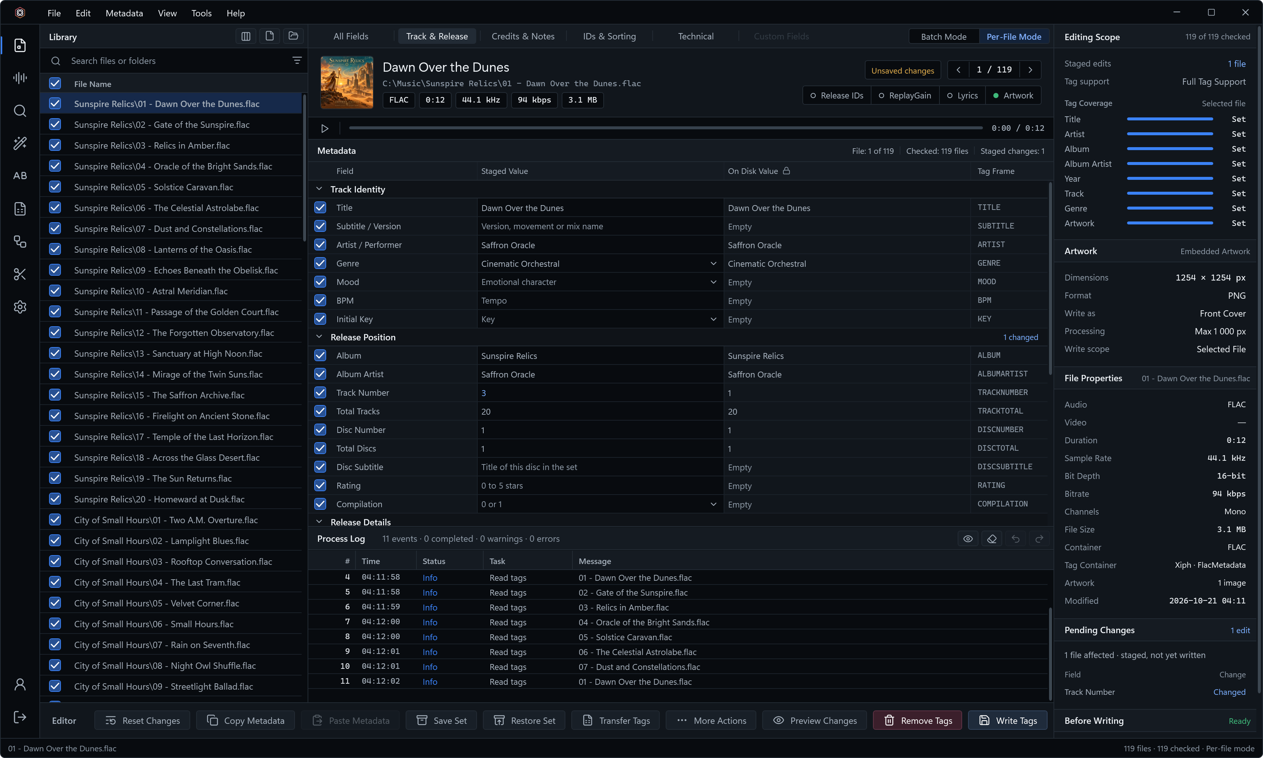Play the track preview
This screenshot has width=1263, height=758.
325,128
